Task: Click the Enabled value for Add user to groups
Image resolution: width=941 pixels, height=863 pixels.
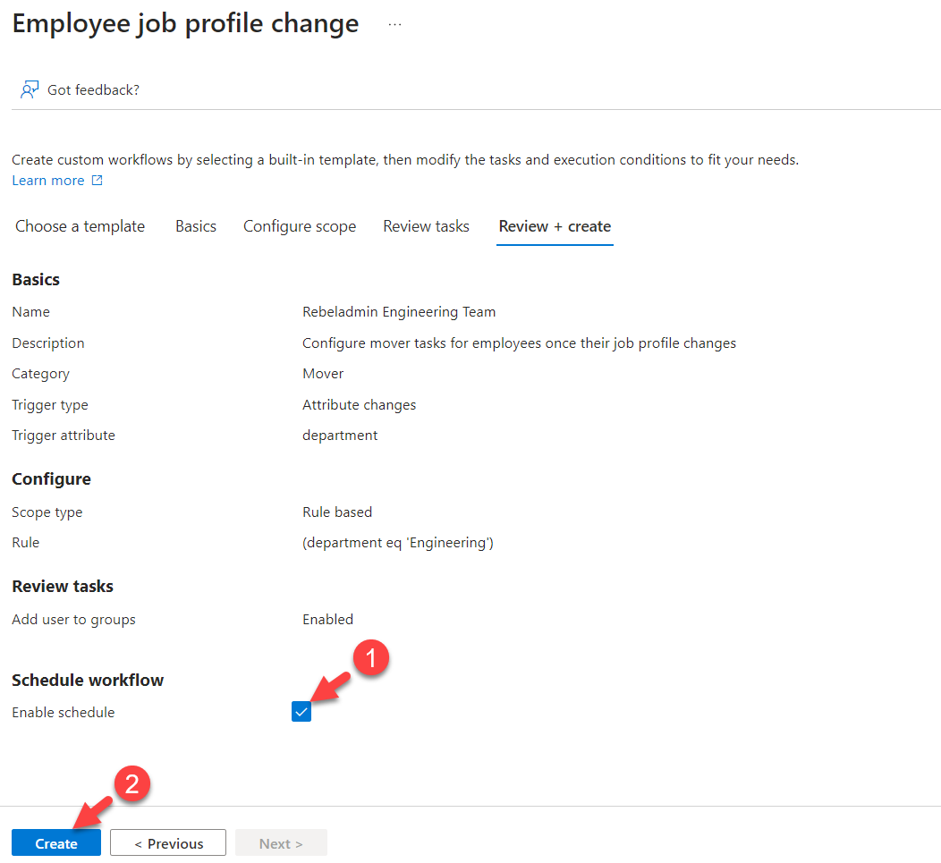Action: (x=327, y=619)
